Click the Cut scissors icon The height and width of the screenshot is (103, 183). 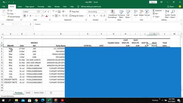point(8,11)
